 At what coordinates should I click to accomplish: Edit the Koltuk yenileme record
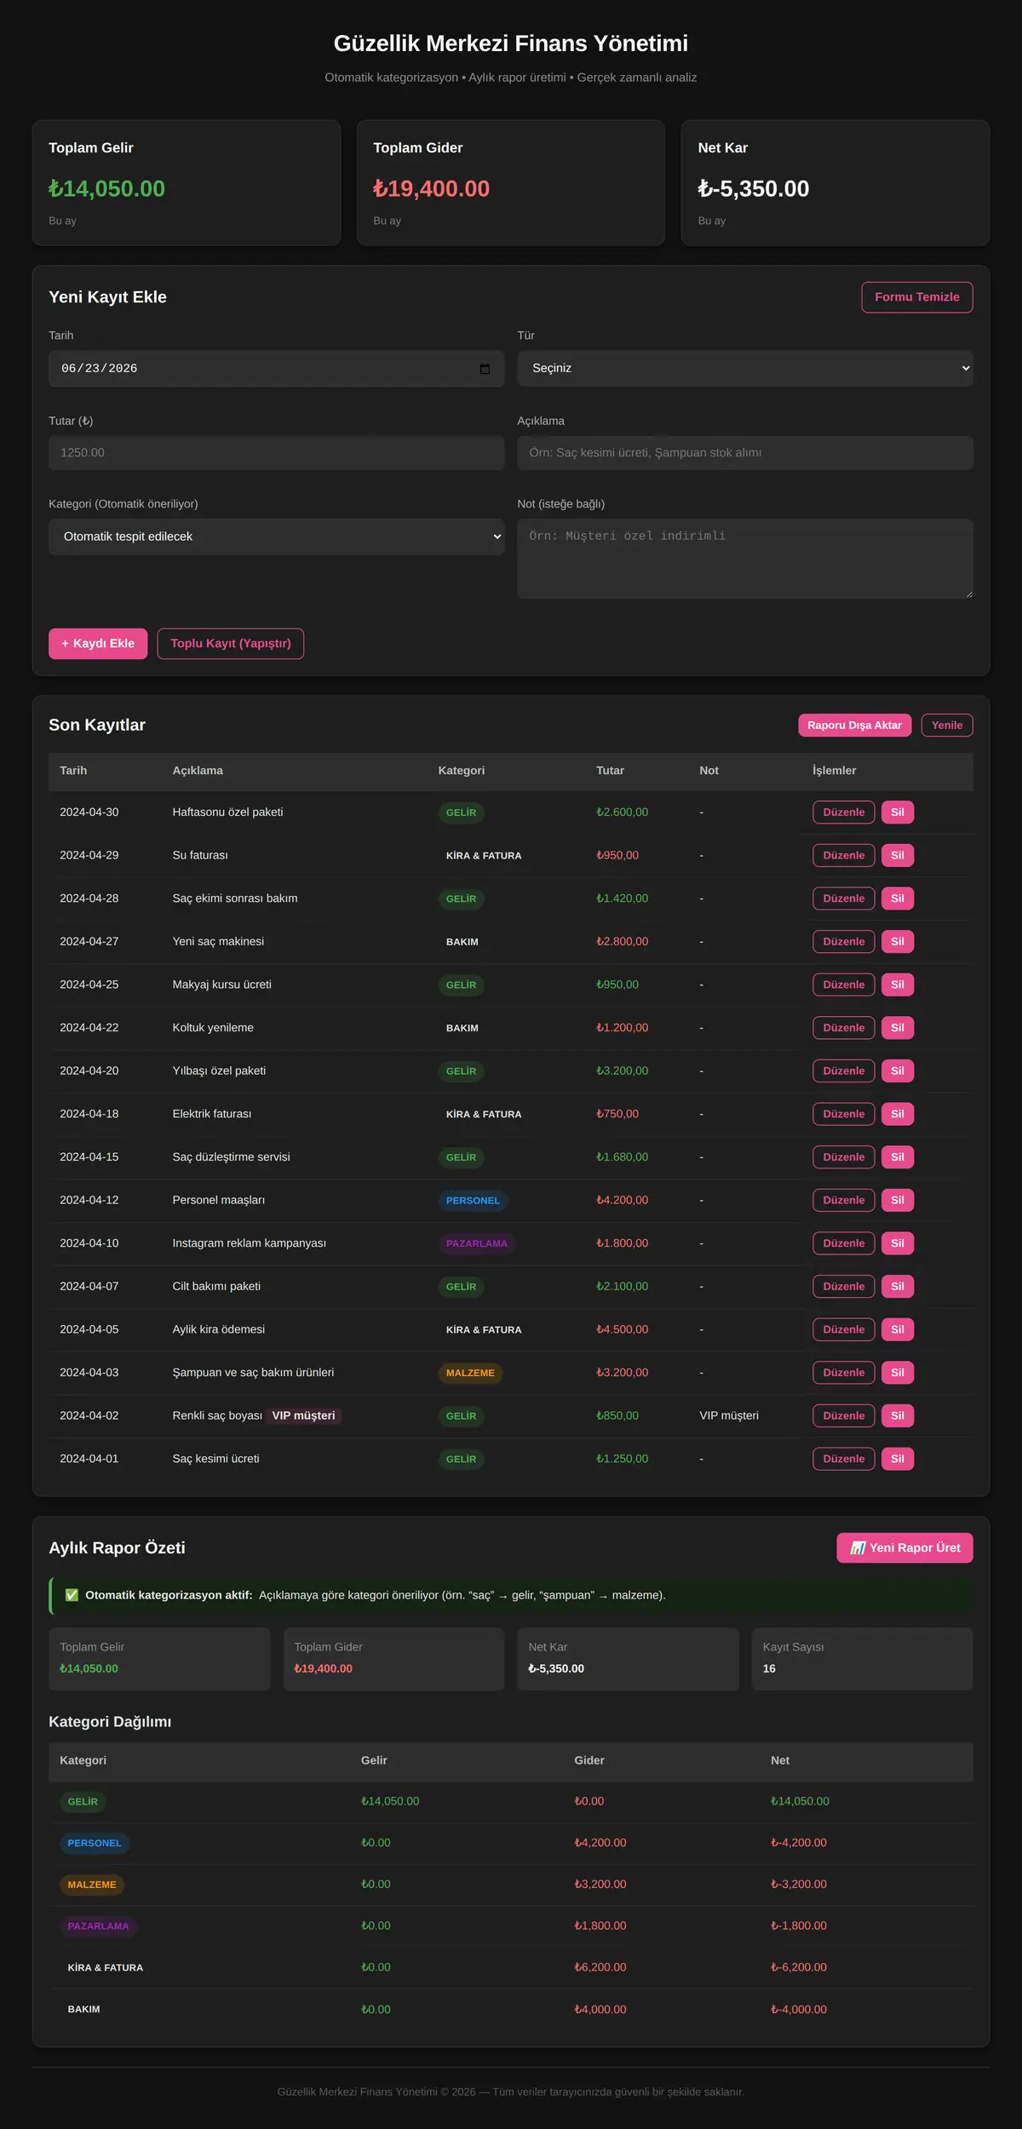[x=843, y=1028]
